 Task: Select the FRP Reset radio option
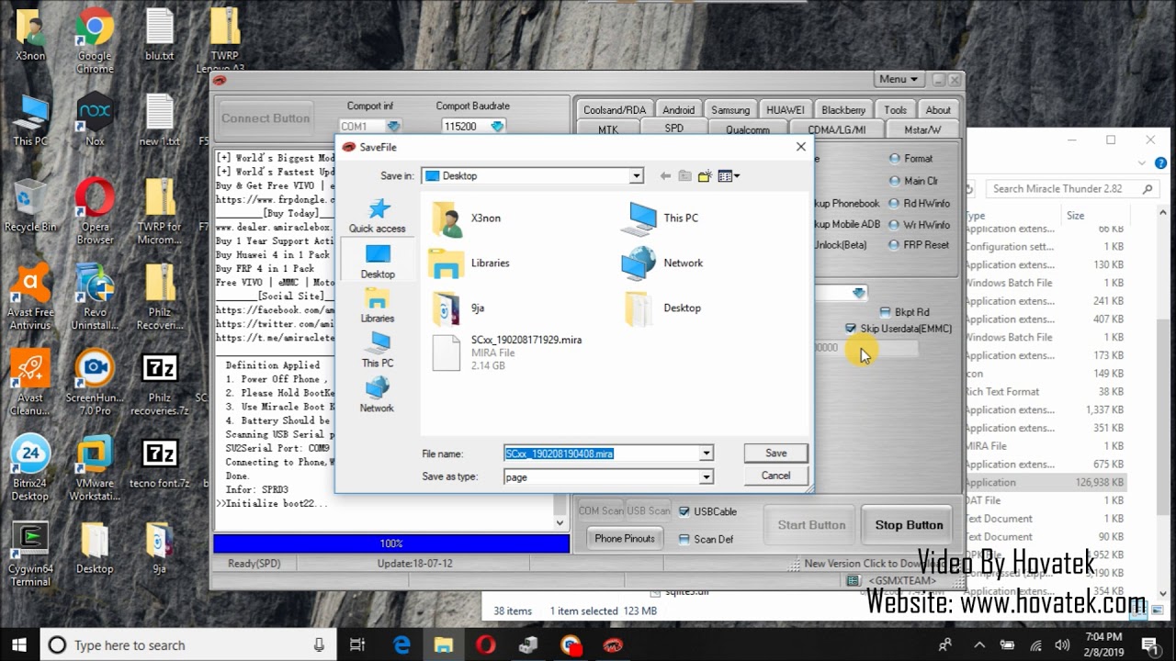(x=919, y=245)
